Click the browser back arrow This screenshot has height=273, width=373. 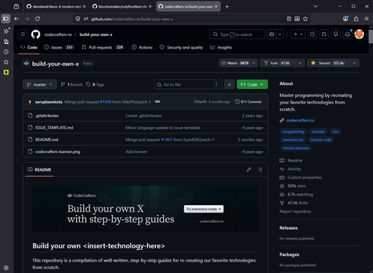click(x=16, y=19)
